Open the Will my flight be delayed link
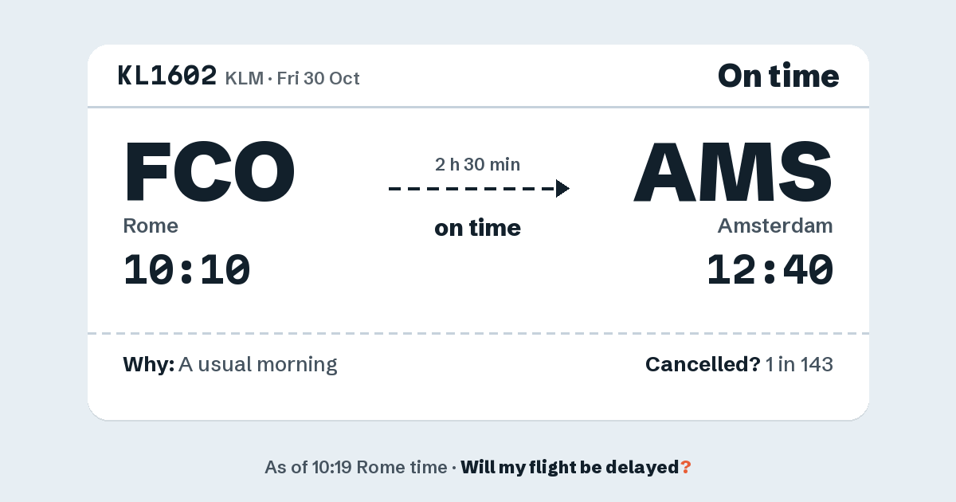This screenshot has height=502, width=956. (x=575, y=468)
